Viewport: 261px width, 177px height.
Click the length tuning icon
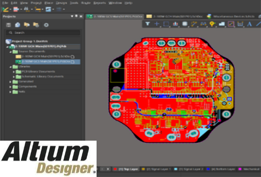(203, 24)
